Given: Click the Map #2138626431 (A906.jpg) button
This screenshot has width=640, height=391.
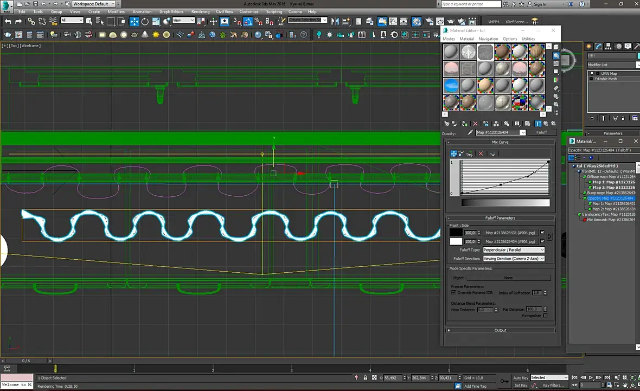Looking at the screenshot, I should tap(510, 233).
